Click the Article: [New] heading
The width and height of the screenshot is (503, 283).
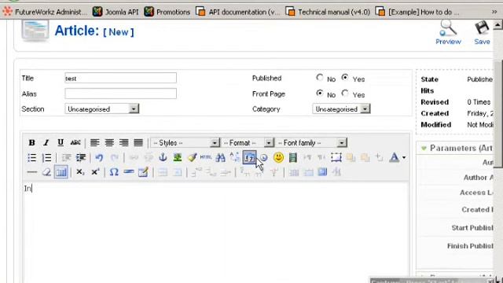pos(94,31)
